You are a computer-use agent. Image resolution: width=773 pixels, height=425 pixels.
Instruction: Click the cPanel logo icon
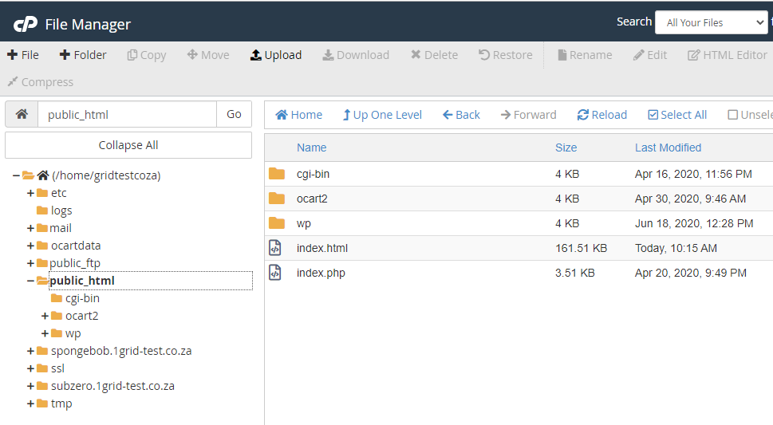[26, 24]
